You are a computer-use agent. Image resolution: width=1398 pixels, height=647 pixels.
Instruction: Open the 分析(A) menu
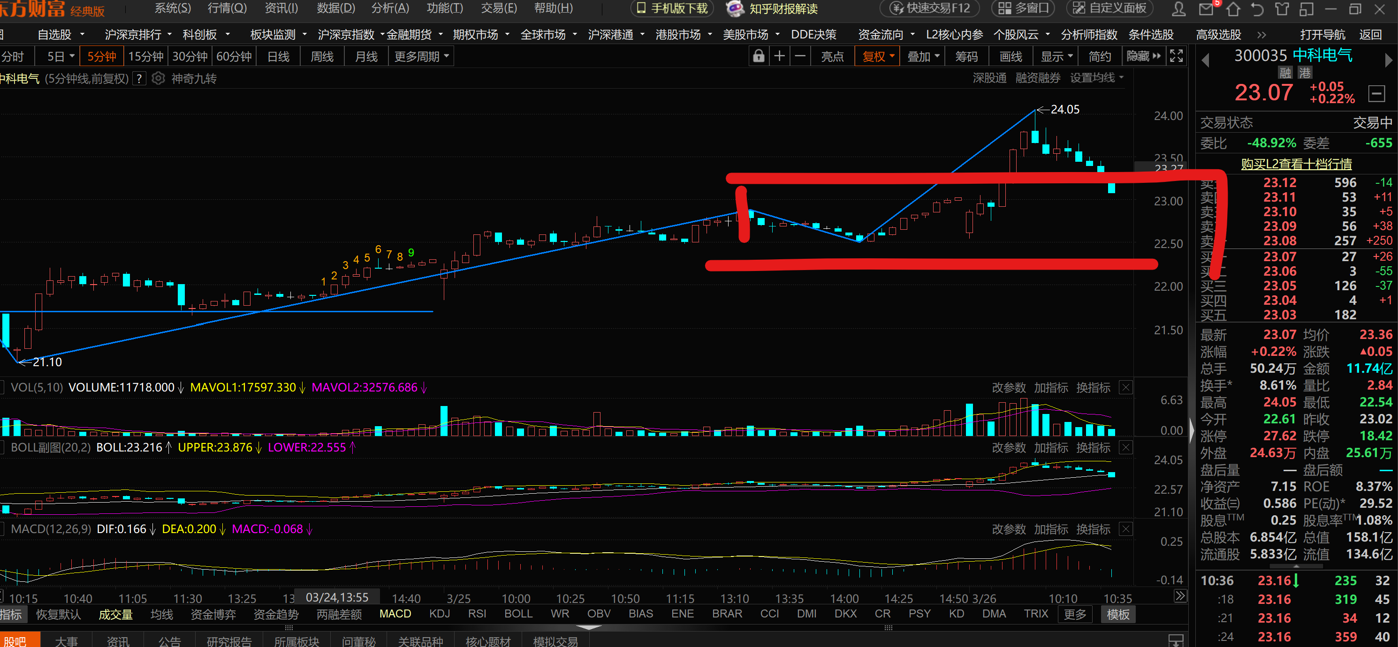(x=390, y=8)
